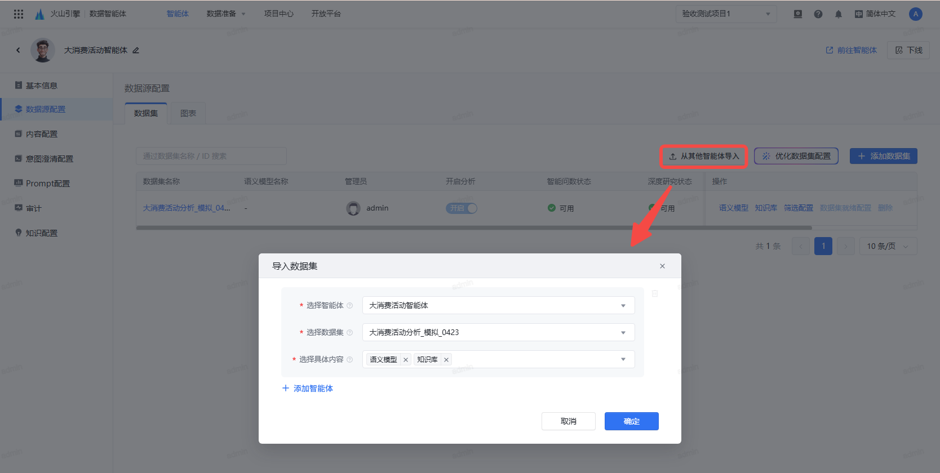Click the 从其他智能体导入 button
940x473 pixels.
(703, 156)
